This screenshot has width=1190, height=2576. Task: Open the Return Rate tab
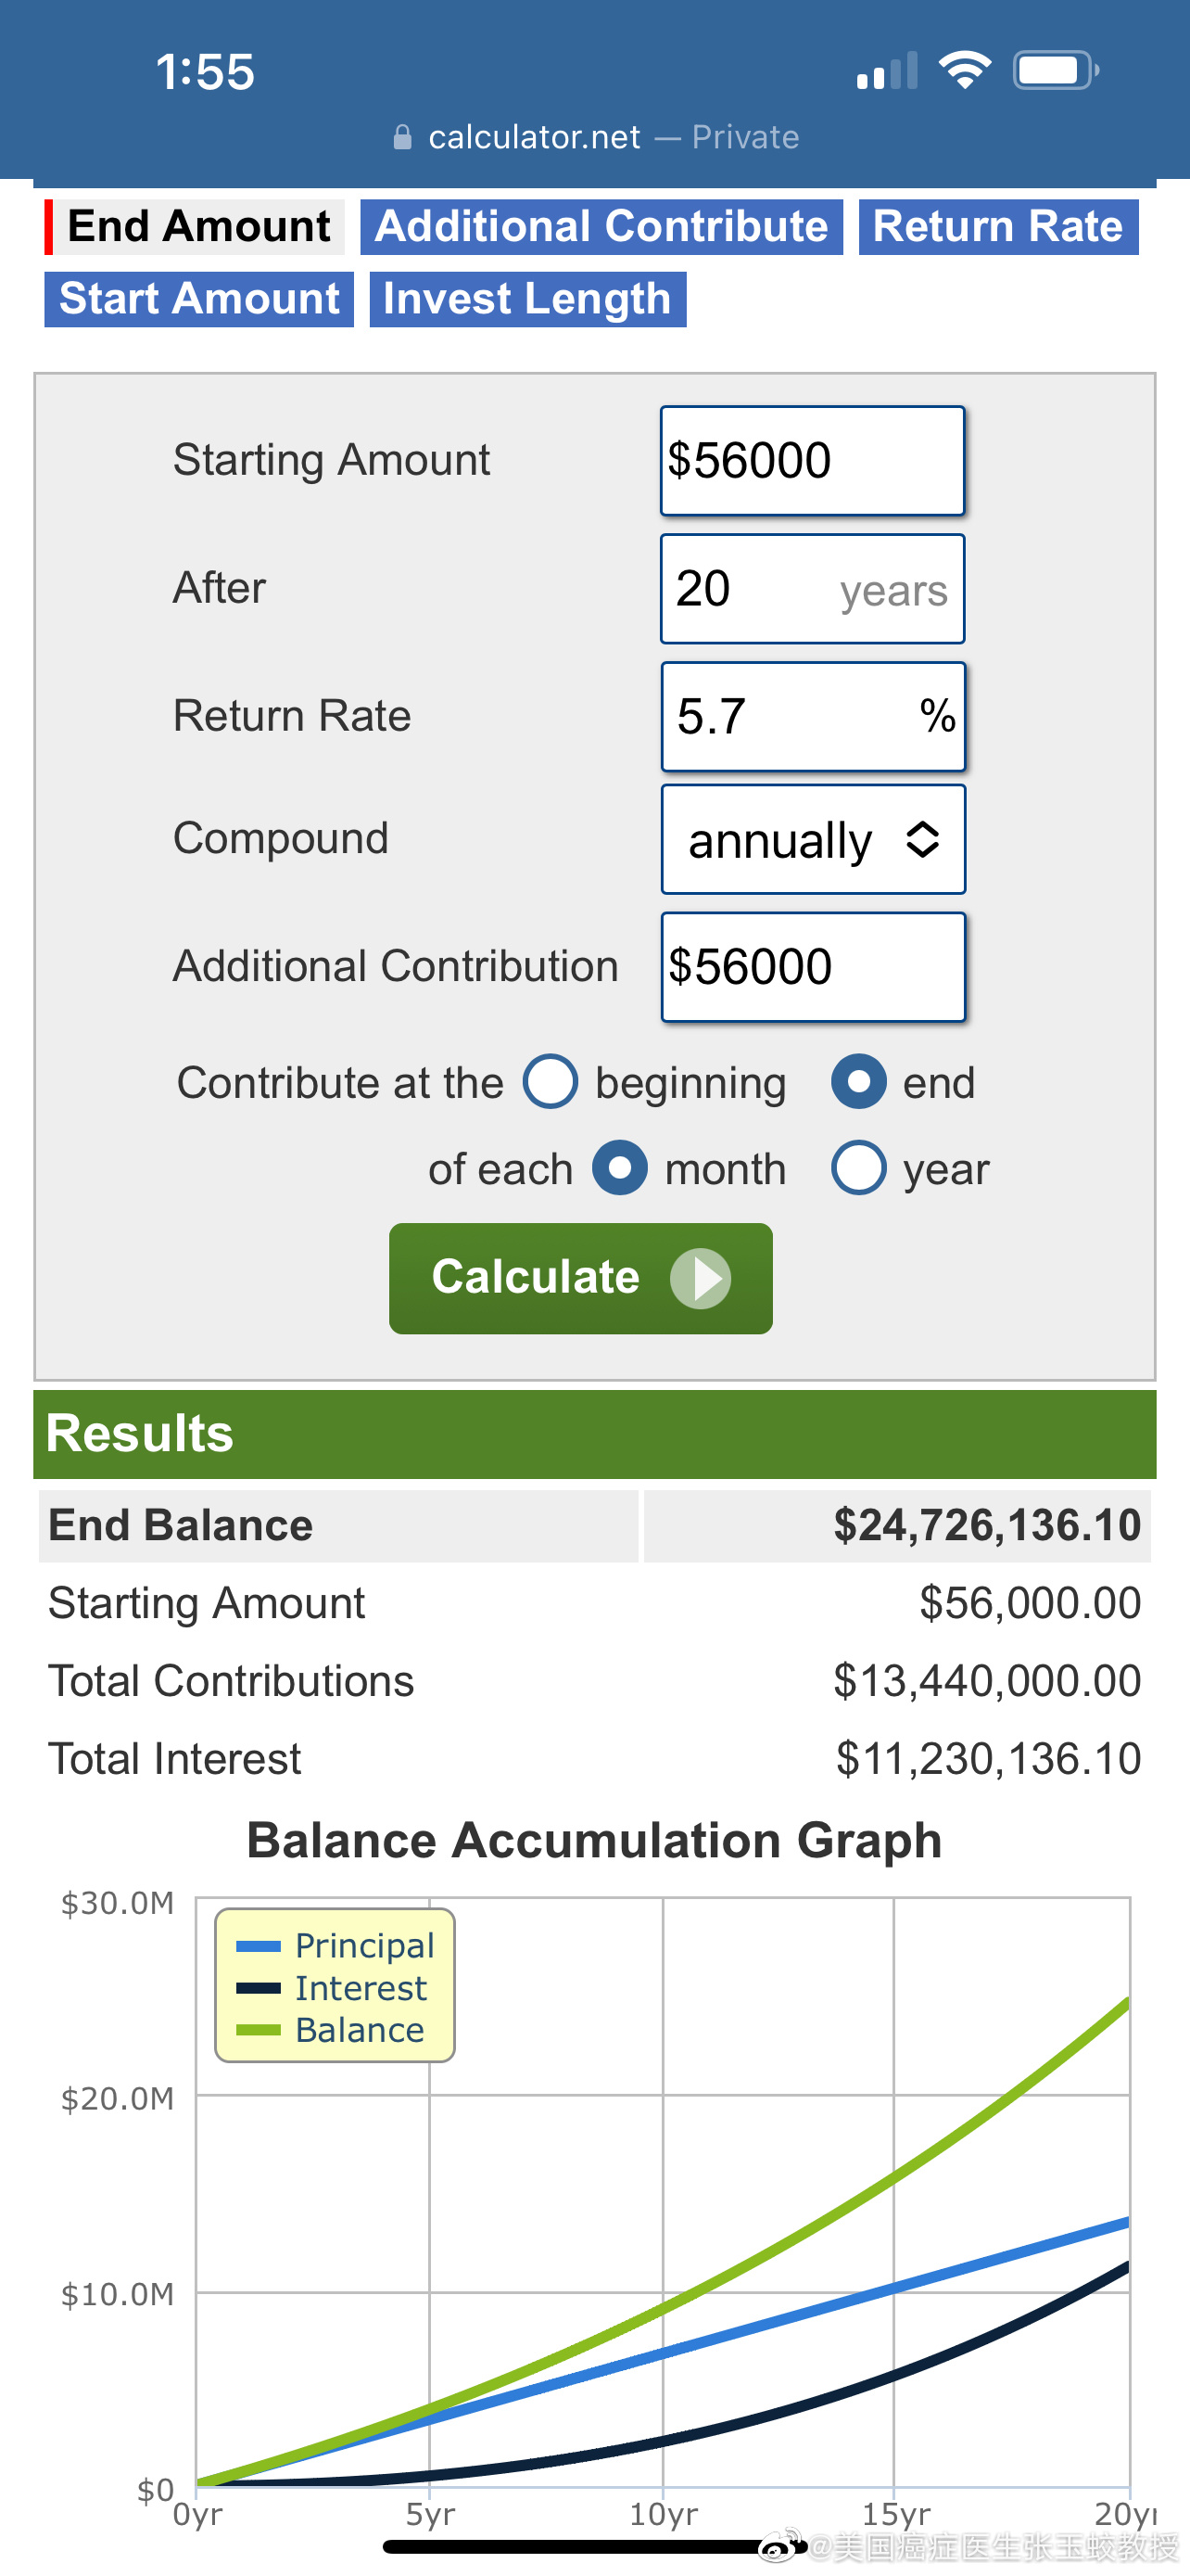point(998,227)
